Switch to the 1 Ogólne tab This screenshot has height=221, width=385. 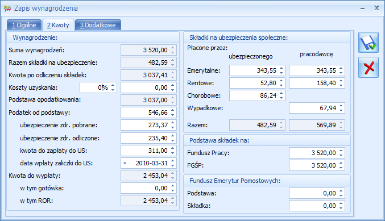point(24,25)
